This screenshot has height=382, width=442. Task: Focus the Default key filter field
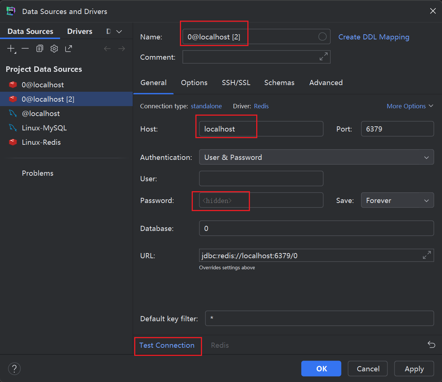point(319,318)
